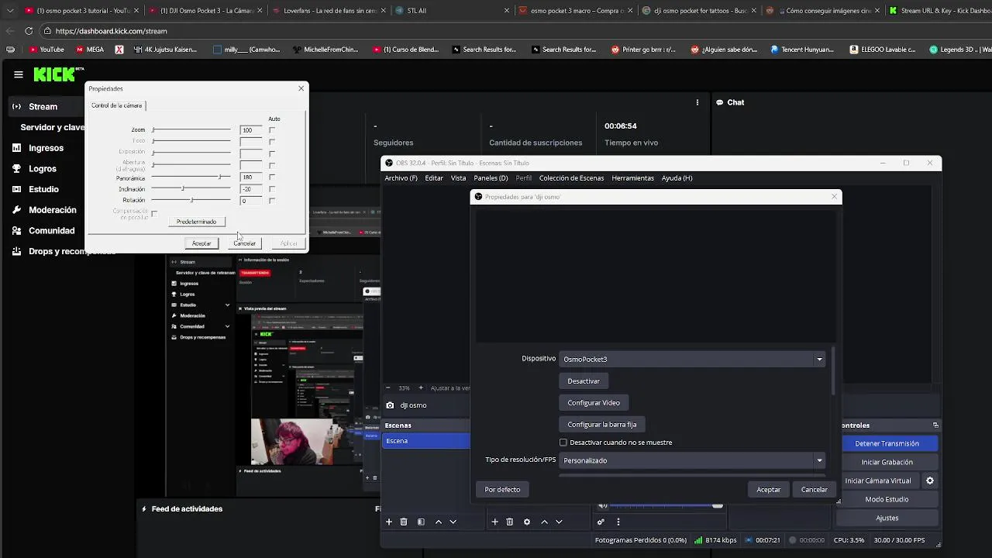Click the Chat bubble icon on Kick
The width and height of the screenshot is (992, 558).
pyautogui.click(x=719, y=102)
